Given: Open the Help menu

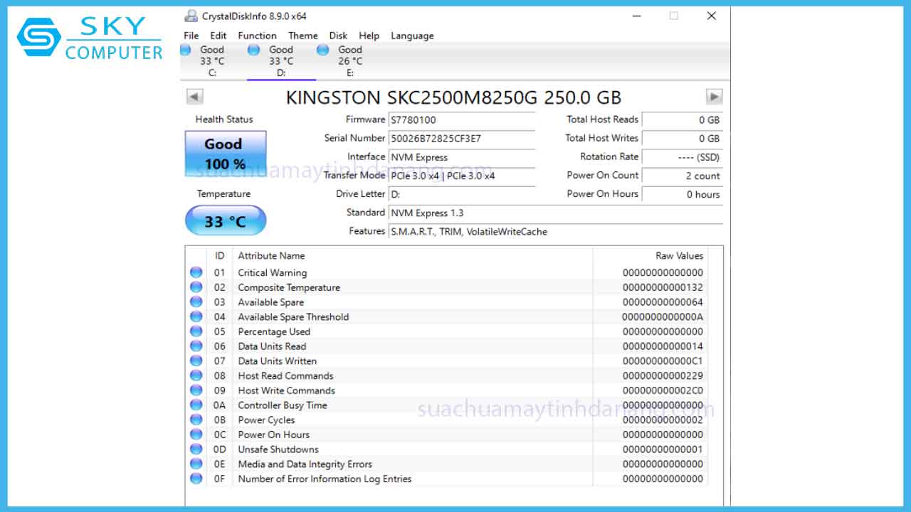Looking at the screenshot, I should 369,36.
